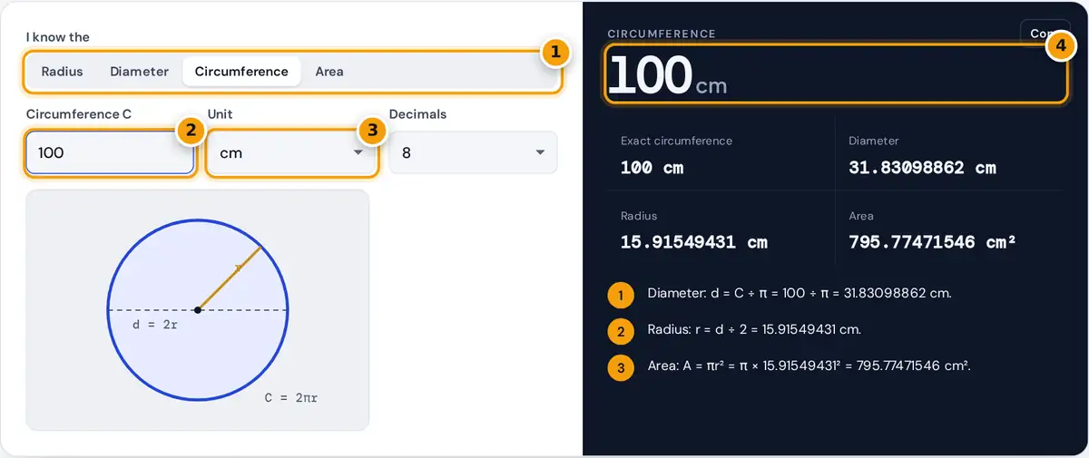This screenshot has height=458, width=1089.
Task: Click the 'C = 2πr' diagram label
Action: point(291,397)
